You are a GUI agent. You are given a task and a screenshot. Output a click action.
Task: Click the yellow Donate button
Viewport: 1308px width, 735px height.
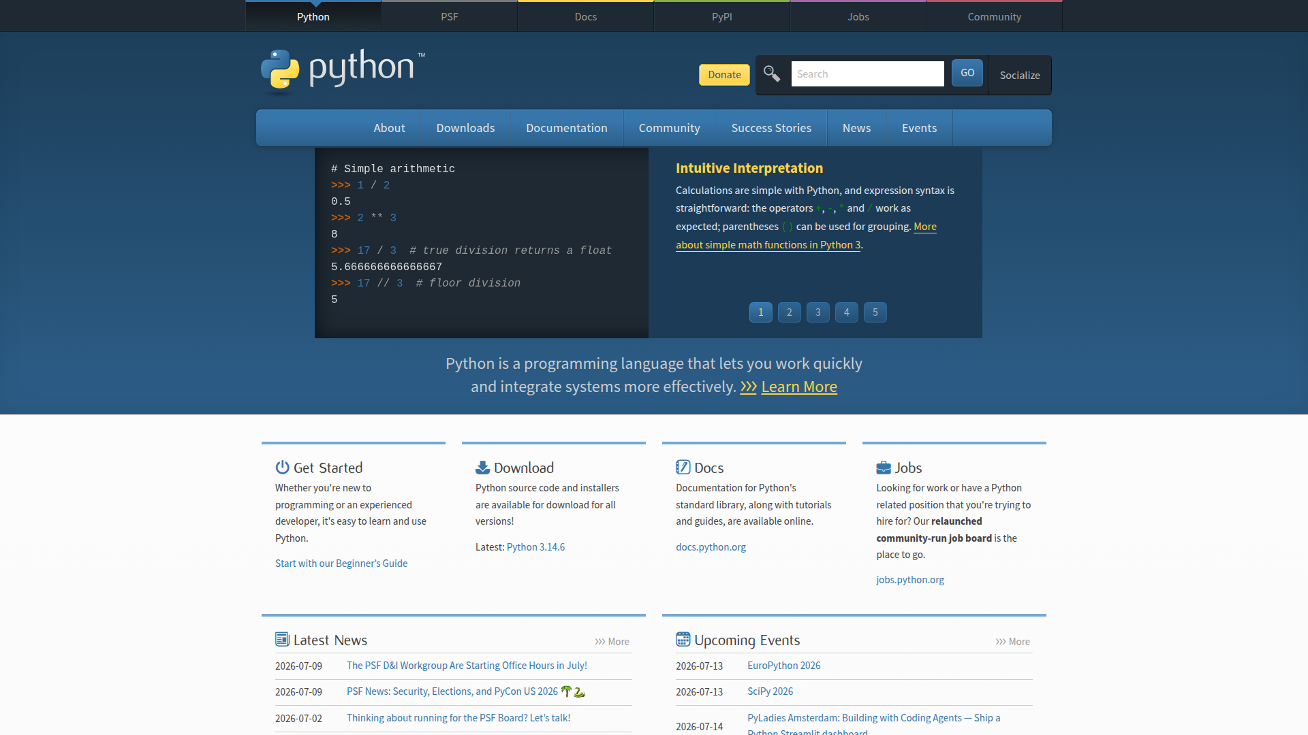point(724,75)
